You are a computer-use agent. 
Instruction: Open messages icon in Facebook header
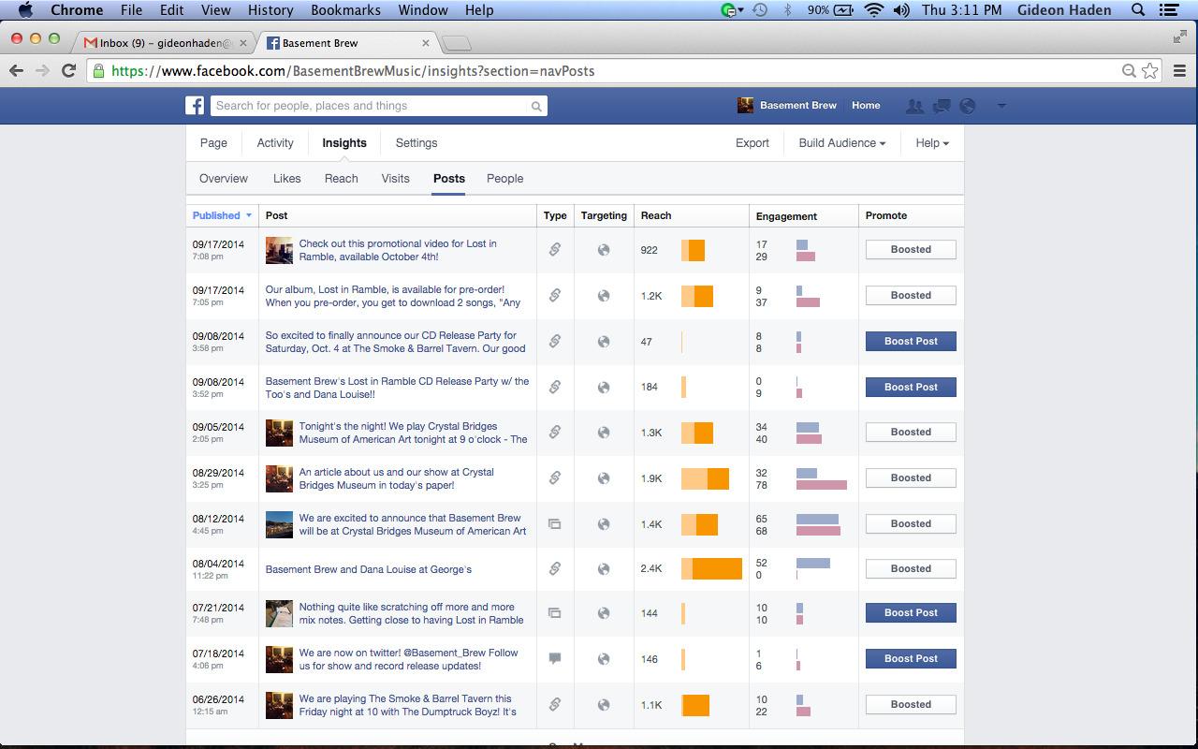[942, 106]
